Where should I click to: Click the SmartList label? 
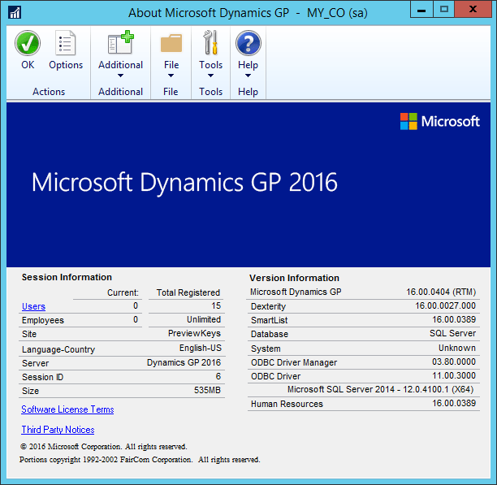tap(269, 320)
